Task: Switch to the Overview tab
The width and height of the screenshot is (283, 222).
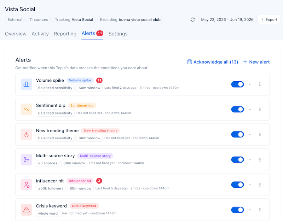Action: (16, 34)
